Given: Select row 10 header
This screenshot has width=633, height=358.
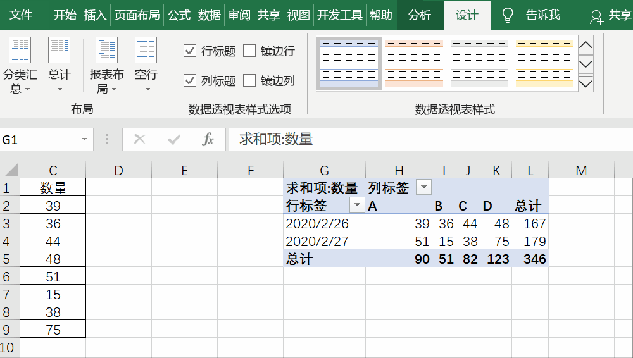Looking at the screenshot, I should 9,347.
